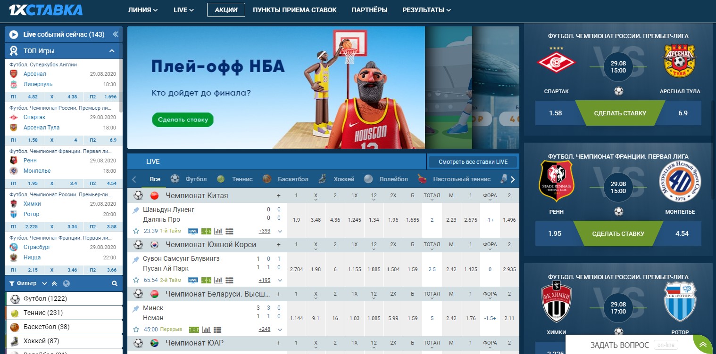716x354 pixels.
Task: Switch to the Настольный теннис tab
Action: point(455,179)
